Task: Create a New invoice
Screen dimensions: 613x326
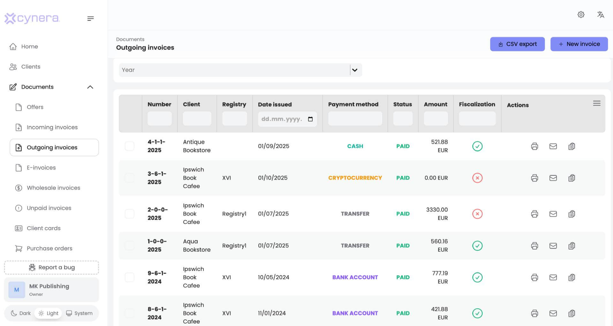Action: pyautogui.click(x=579, y=44)
